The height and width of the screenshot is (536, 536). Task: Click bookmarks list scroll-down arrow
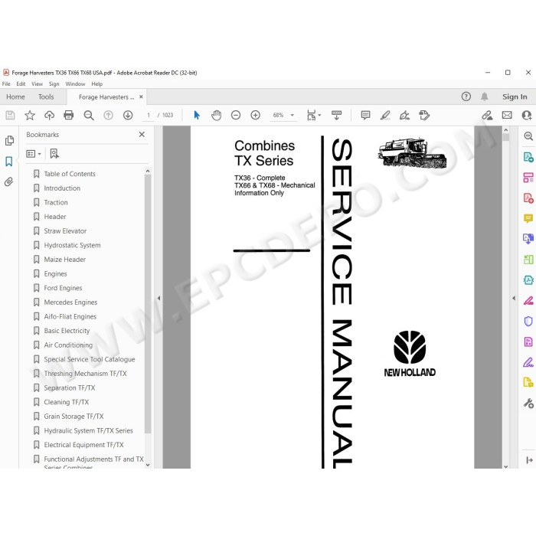coord(148,465)
